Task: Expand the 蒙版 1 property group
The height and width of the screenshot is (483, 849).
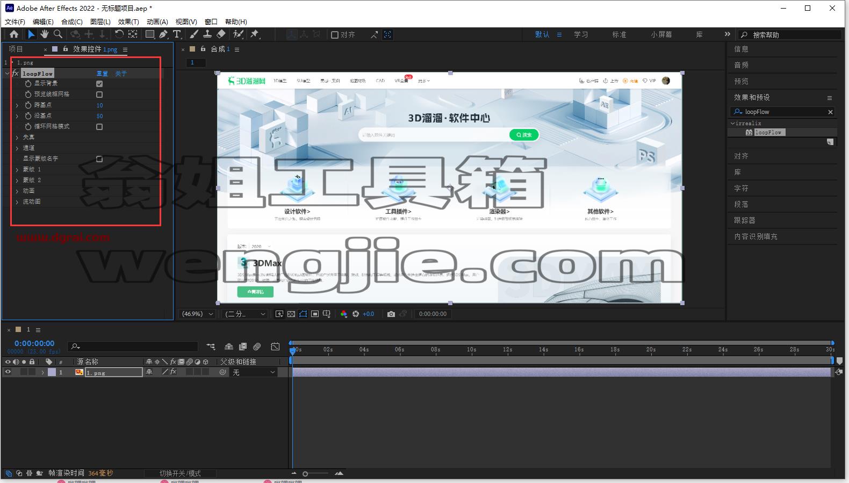Action: point(17,170)
